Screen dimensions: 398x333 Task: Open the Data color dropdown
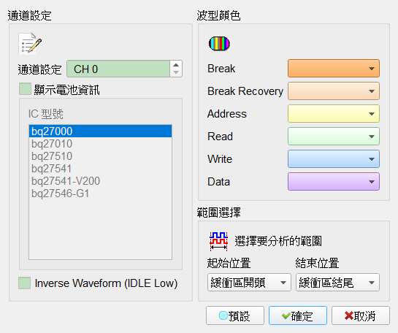pos(334,182)
